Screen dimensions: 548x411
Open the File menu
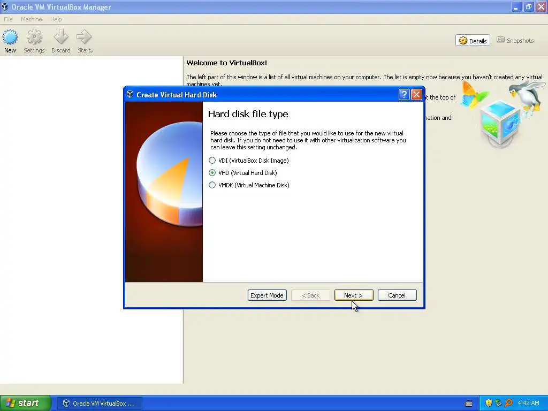coord(8,19)
